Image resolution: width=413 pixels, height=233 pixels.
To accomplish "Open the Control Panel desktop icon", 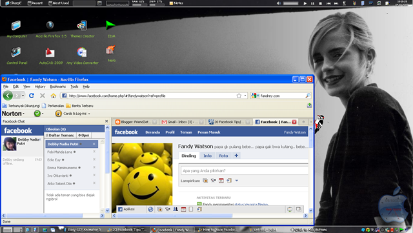I will coord(17,56).
